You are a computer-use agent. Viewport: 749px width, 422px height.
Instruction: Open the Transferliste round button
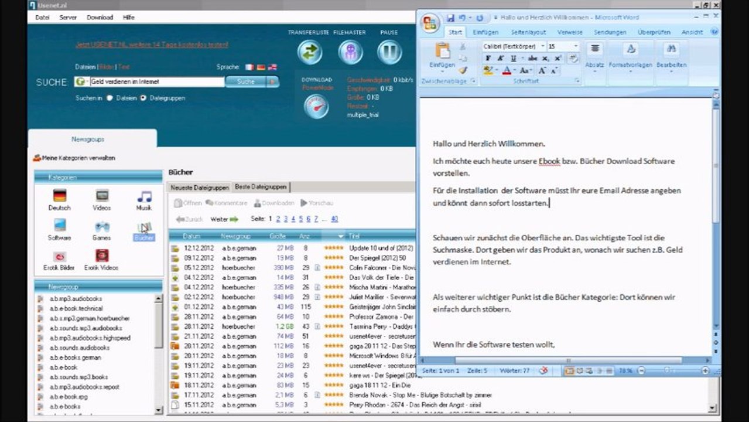click(x=310, y=52)
